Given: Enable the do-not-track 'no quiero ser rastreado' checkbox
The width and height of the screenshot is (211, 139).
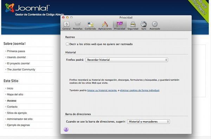Looking at the screenshot, I should (x=67, y=44).
